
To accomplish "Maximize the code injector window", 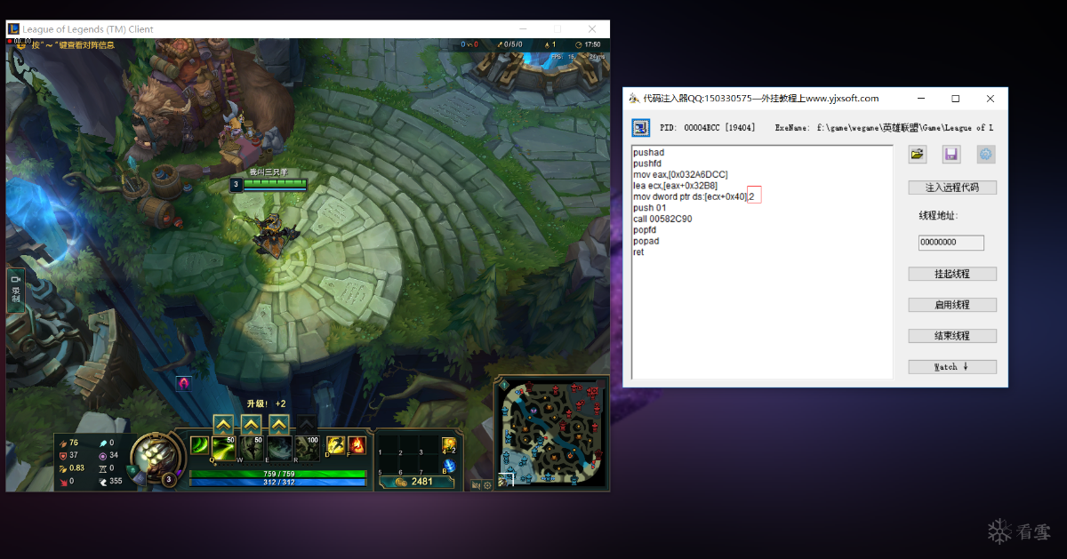I will click(x=956, y=99).
